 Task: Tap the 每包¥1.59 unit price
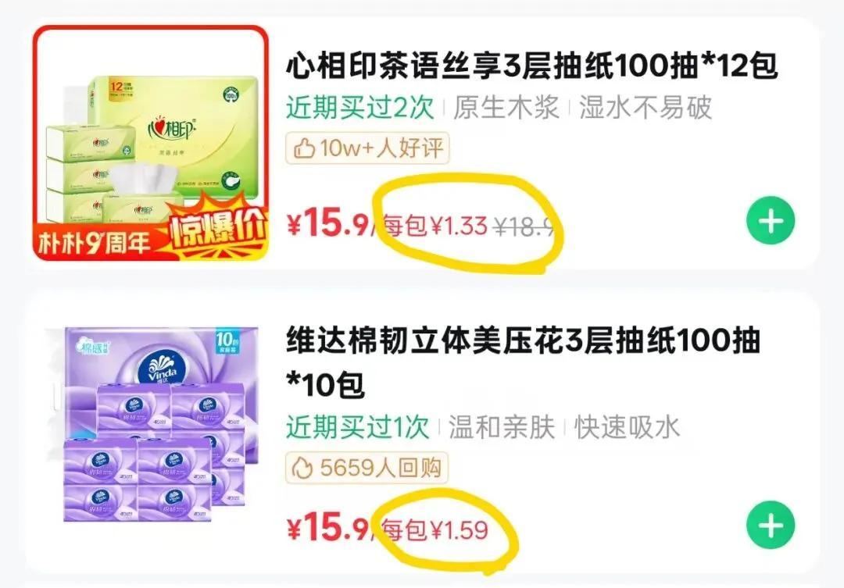(435, 530)
